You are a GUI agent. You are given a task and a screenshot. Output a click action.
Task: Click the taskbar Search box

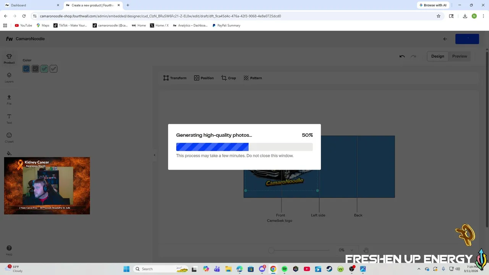click(161, 269)
